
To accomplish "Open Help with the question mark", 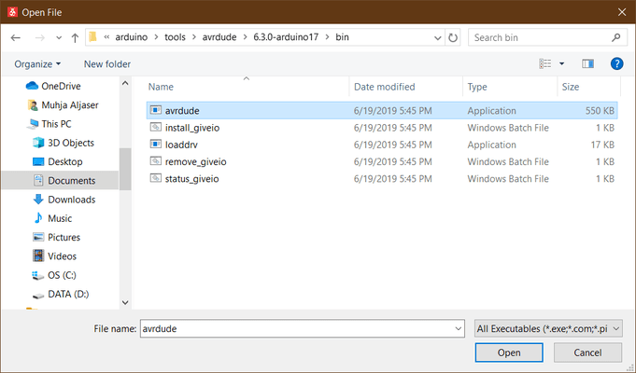I will 616,63.
